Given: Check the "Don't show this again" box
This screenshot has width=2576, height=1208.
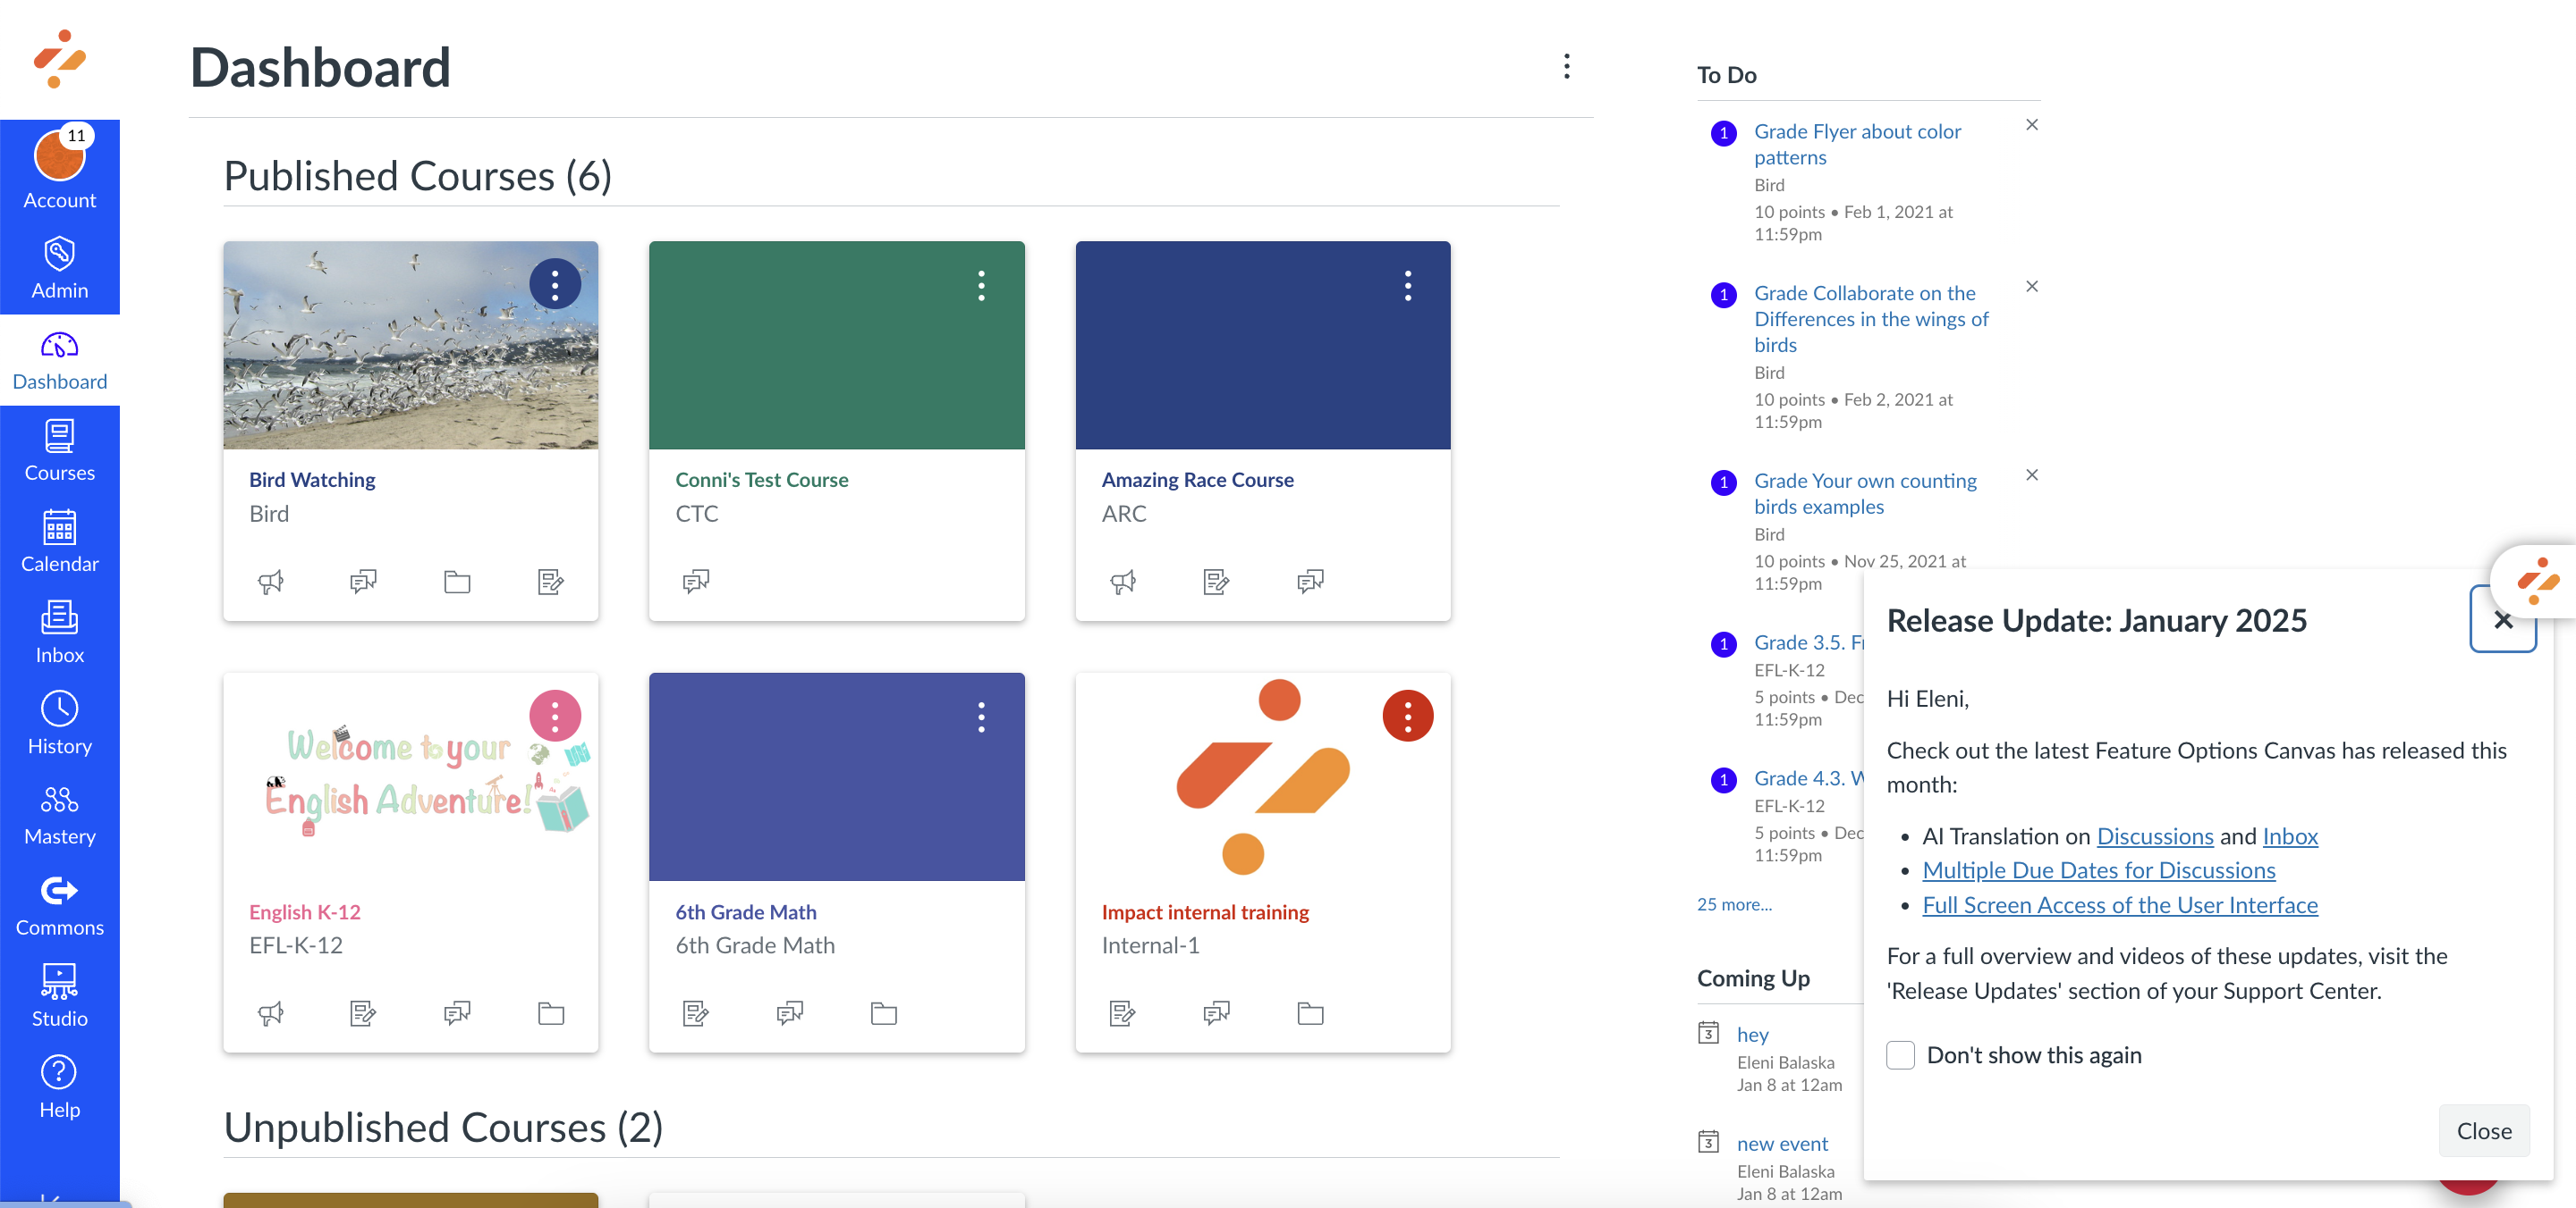Looking at the screenshot, I should coord(1900,1055).
